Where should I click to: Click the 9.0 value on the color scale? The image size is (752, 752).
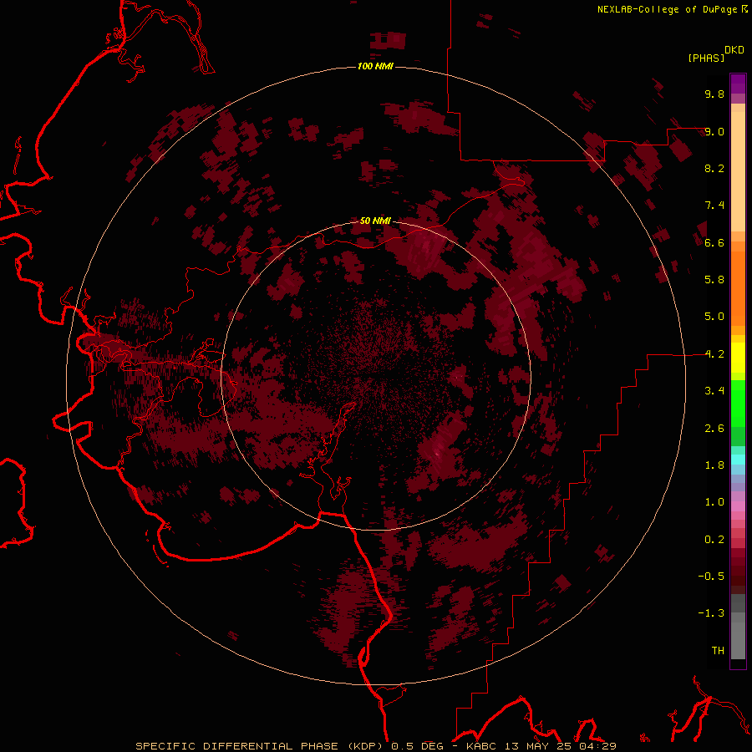point(714,131)
